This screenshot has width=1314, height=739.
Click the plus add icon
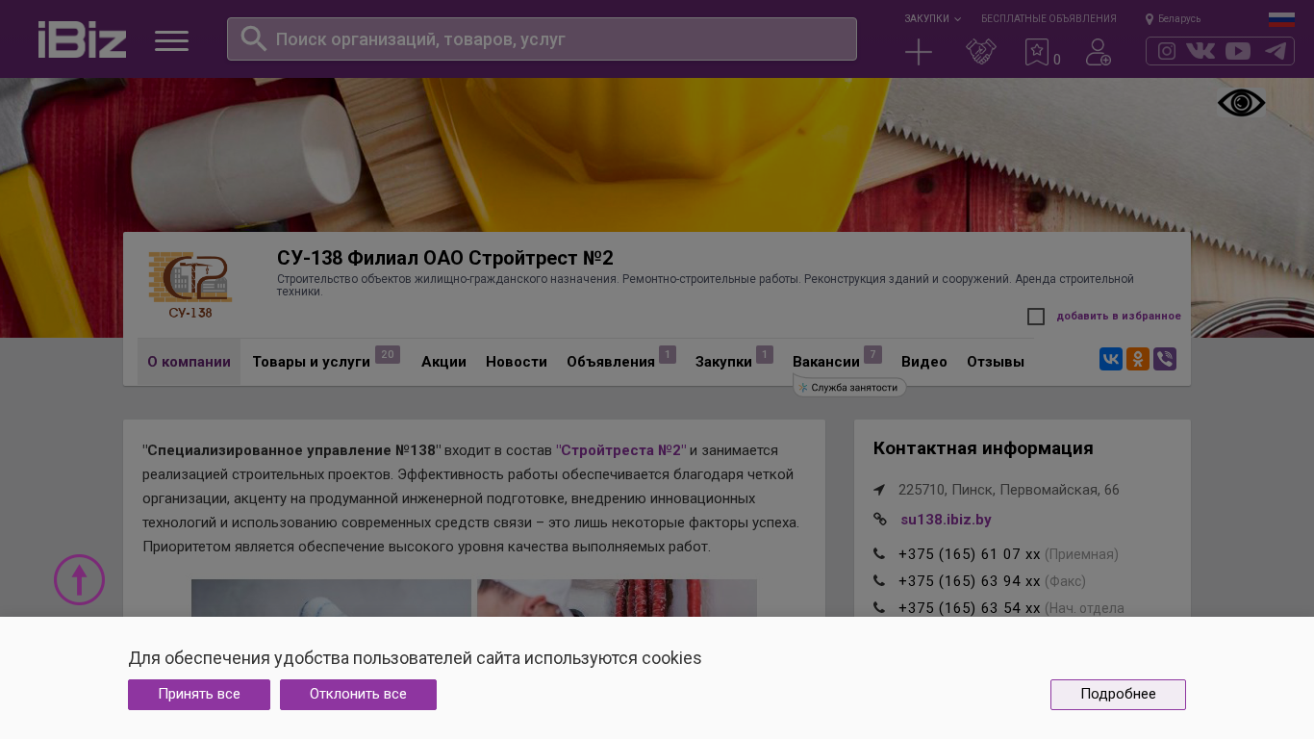919,52
